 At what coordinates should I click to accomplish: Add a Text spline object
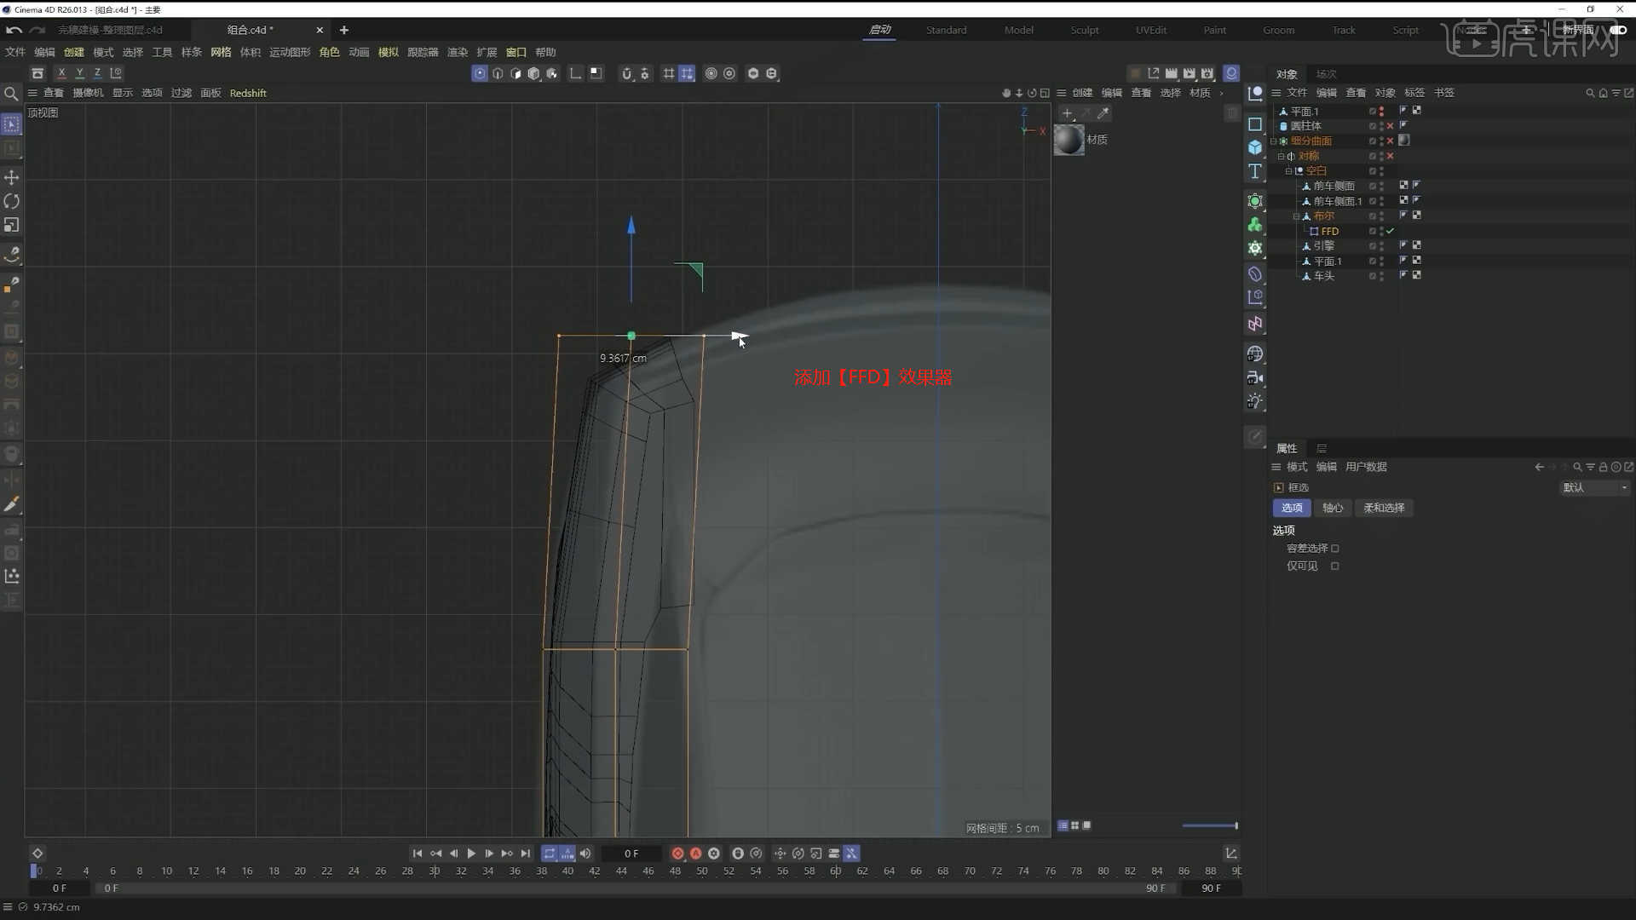pos(1255,171)
